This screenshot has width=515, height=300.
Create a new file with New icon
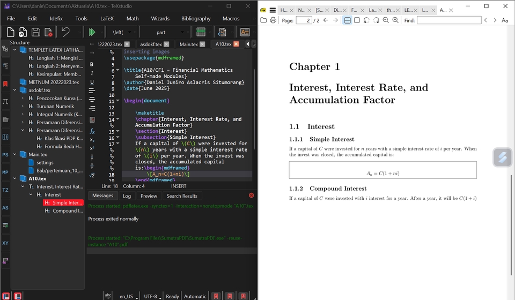pyautogui.click(x=11, y=32)
